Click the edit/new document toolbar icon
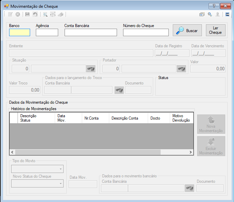Viewport: 234px width, 202px height. point(10,15)
